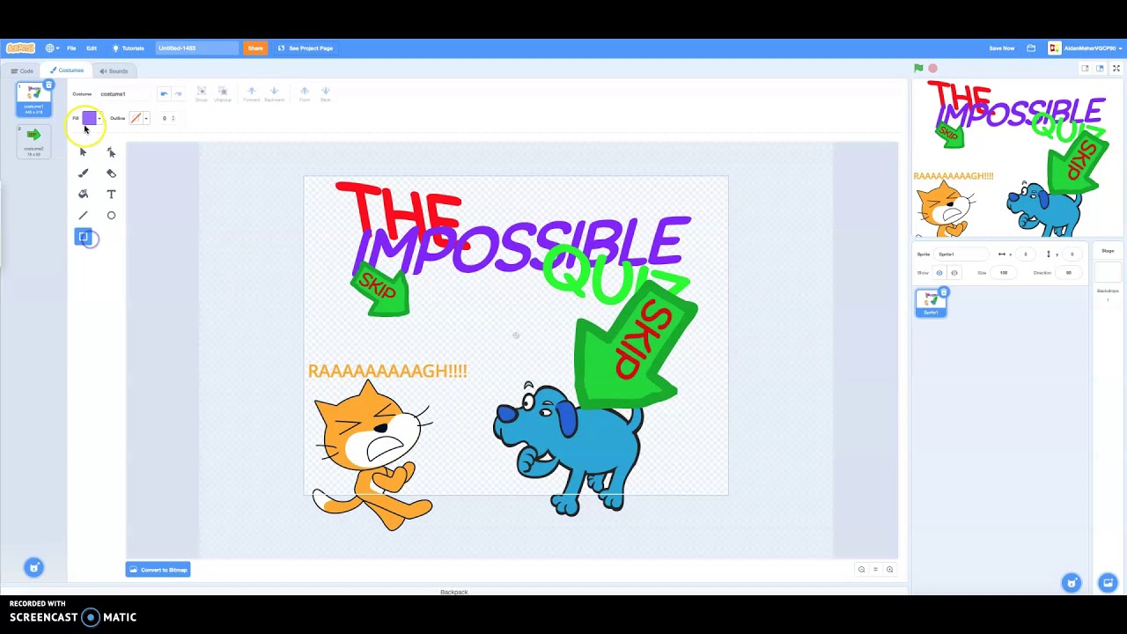Select the Brush tool
1127x634 pixels.
point(84,173)
